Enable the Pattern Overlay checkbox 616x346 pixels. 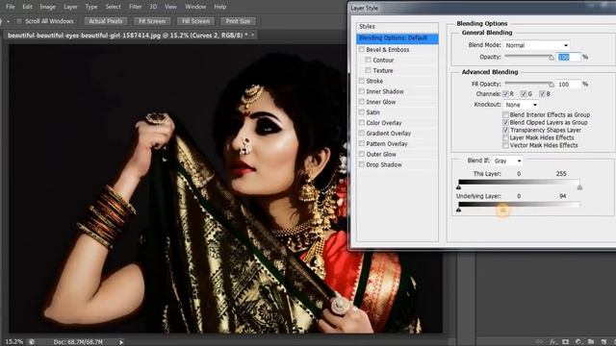(x=362, y=143)
